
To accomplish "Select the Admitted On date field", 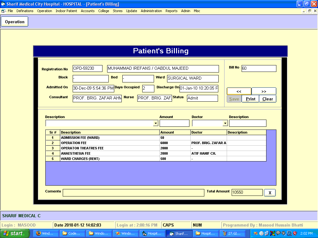I will click(x=93, y=88).
